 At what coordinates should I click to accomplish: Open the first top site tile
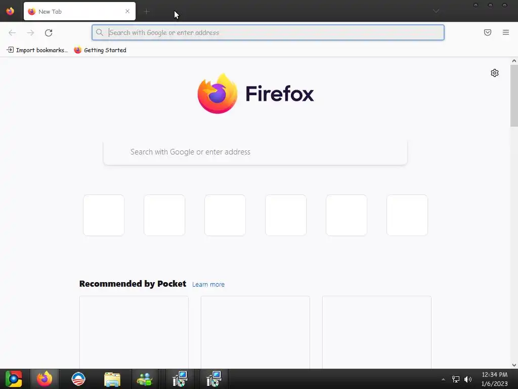click(x=104, y=215)
